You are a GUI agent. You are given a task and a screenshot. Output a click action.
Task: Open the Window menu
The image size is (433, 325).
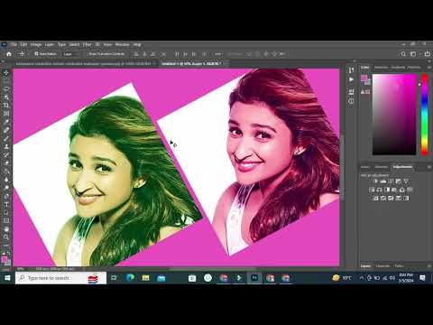tap(122, 44)
